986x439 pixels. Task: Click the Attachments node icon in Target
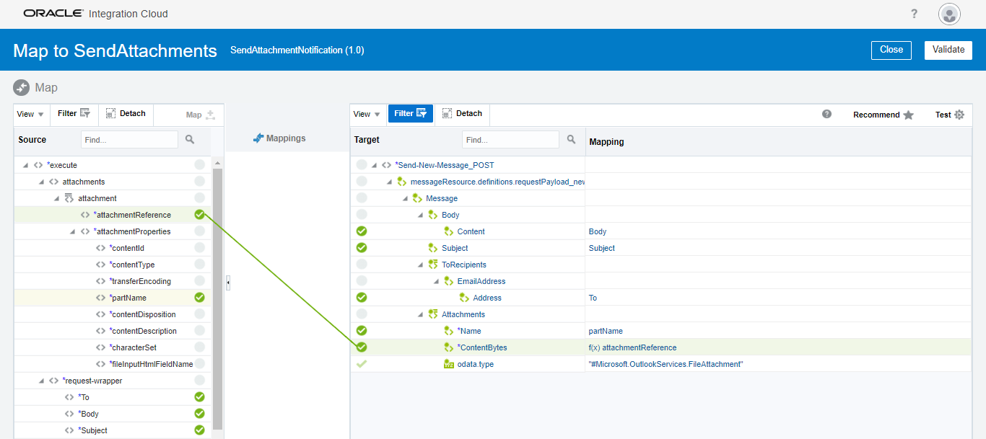pos(433,314)
